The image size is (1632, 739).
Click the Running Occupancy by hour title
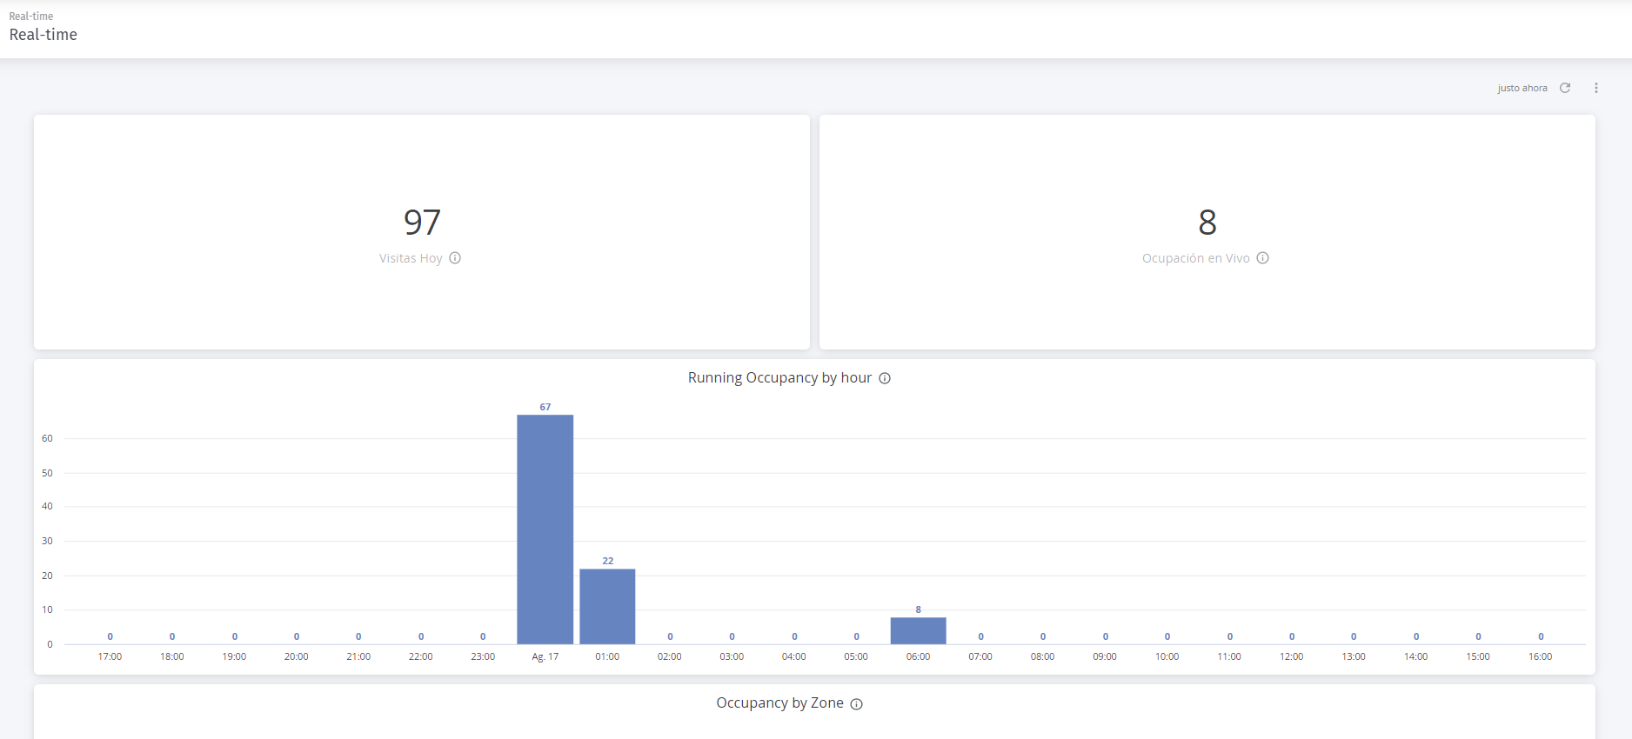pyautogui.click(x=779, y=377)
